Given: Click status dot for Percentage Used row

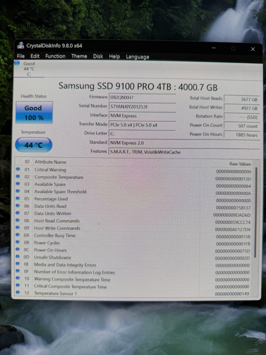Looking at the screenshot, I should tap(18, 198).
